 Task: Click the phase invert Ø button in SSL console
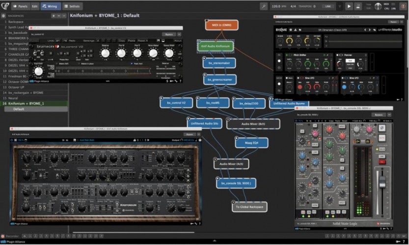382,128
